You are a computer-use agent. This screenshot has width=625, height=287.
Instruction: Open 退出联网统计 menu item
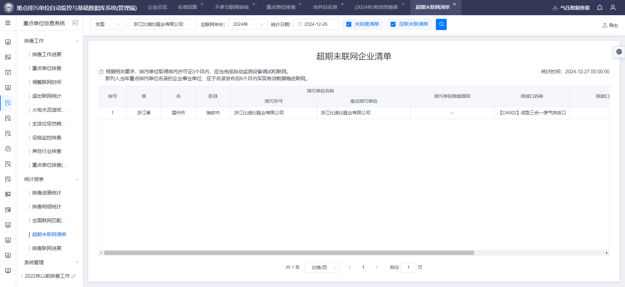pyautogui.click(x=47, y=96)
